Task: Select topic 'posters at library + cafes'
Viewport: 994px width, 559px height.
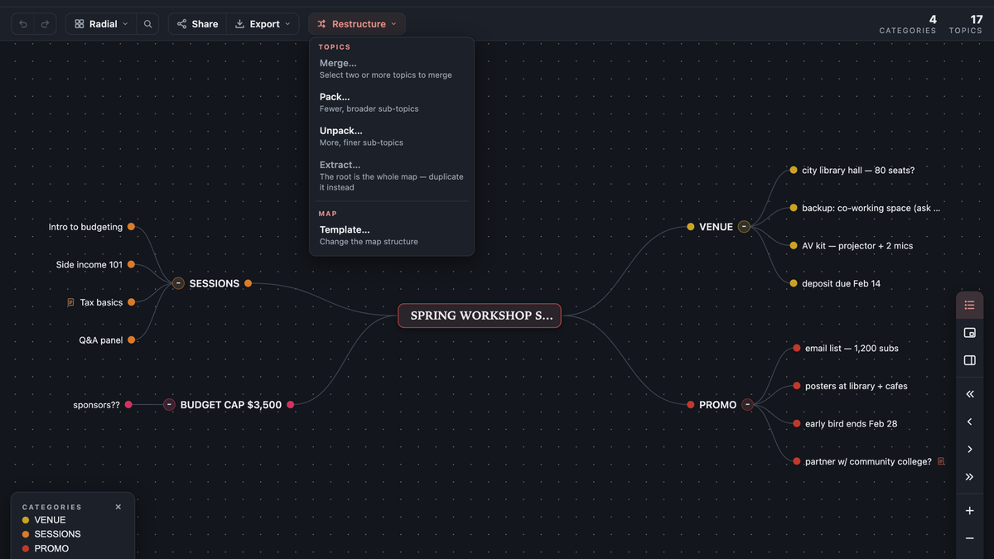Action: point(856,386)
